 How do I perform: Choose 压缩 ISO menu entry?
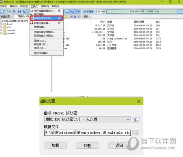tap(46, 41)
